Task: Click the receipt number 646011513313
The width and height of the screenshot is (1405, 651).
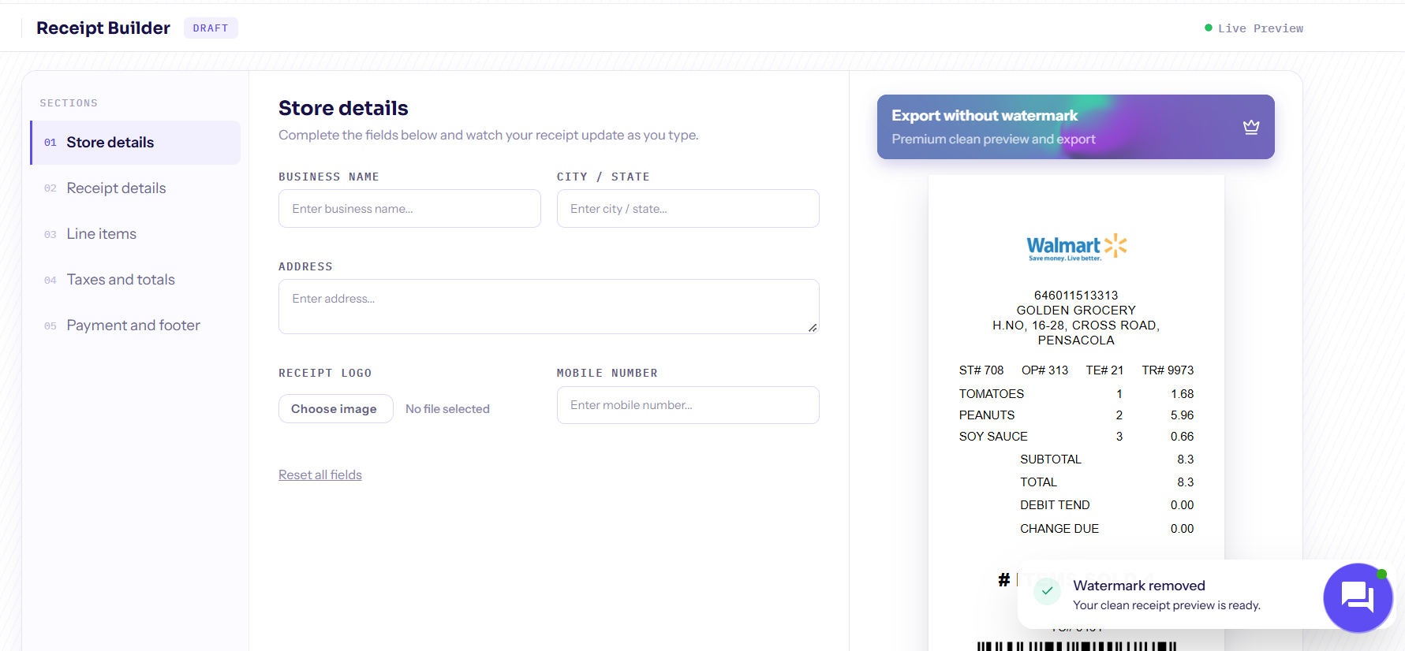Action: pos(1076,296)
